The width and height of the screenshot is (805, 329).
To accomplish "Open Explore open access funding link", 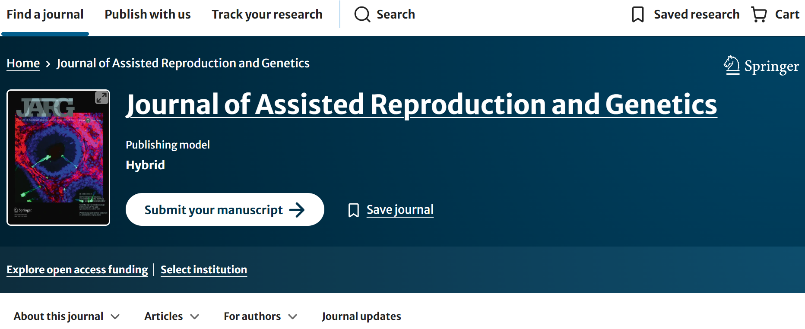I will coord(77,270).
